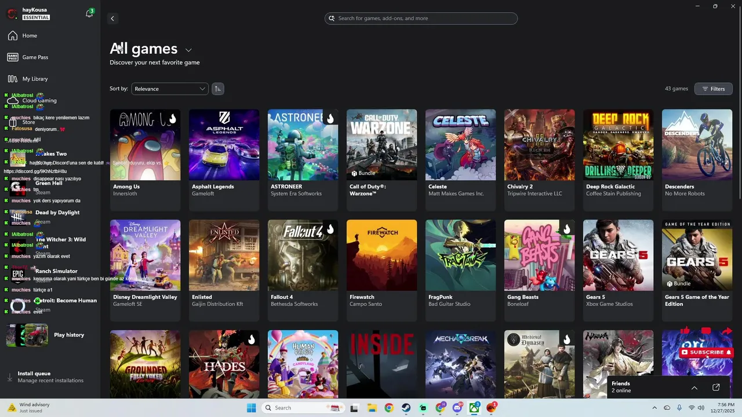Open Gears 5 Game of the Year Edition
The image size is (742, 417).
697,270
